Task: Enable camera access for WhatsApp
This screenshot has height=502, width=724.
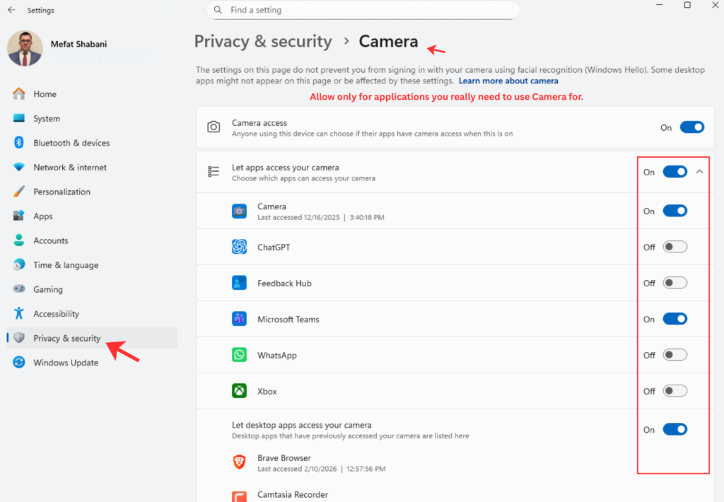Action: point(675,355)
